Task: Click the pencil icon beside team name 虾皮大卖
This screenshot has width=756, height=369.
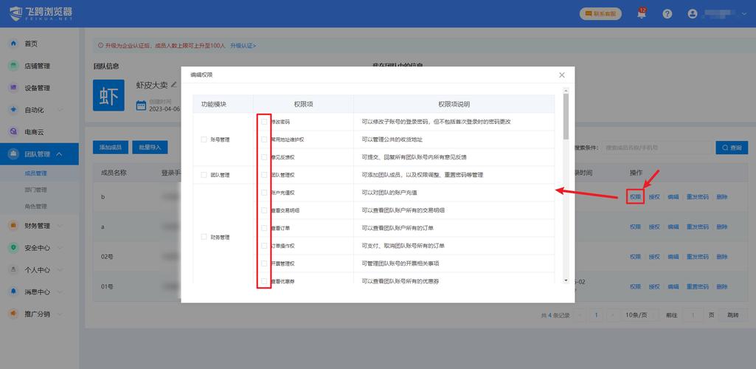Action: (x=174, y=85)
